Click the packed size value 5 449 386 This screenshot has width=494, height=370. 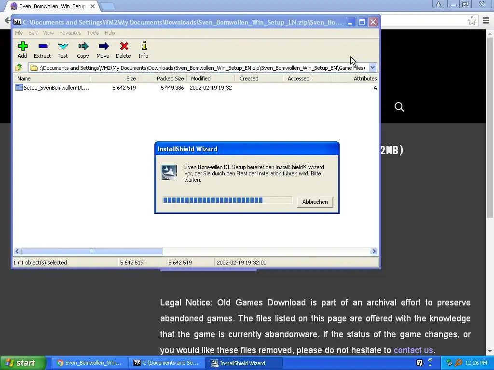tap(172, 88)
